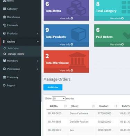Open More Info on Total Warehouse card
The image size is (130, 136).
pyautogui.click(x=66, y=70)
